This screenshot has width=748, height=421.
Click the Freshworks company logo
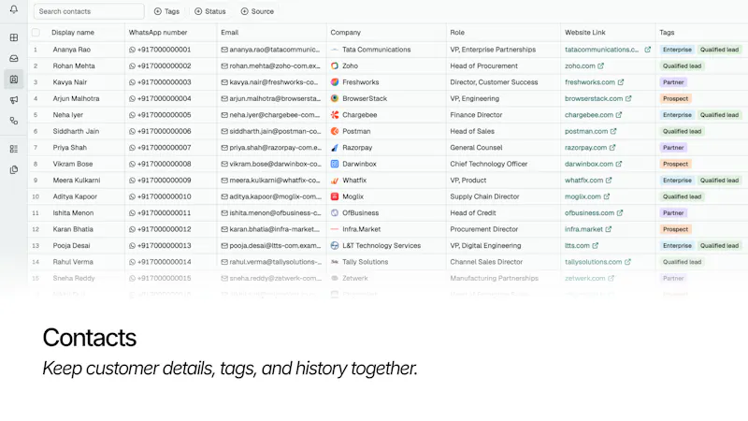[x=335, y=82]
